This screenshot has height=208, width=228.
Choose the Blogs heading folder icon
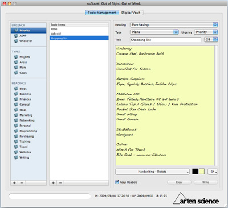17,89
